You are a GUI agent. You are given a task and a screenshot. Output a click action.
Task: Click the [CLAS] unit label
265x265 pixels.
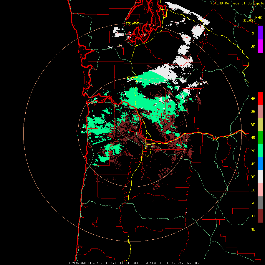249,20
